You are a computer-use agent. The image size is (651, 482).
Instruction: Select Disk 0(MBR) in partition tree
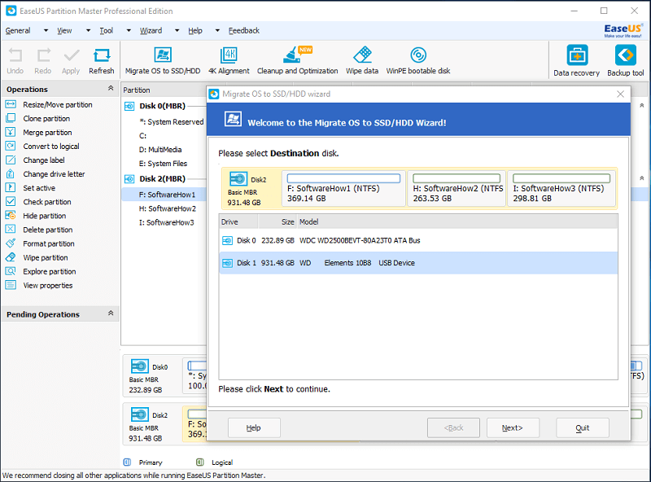point(162,106)
